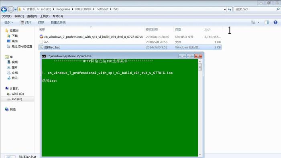The height and width of the screenshot is (158, 281).
Task: Open 下载 in the navigation pane
Action: [14, 36]
